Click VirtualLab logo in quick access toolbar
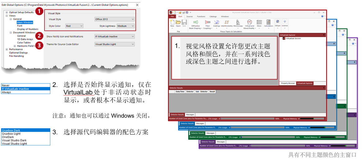The image size is (362, 164). (171, 12)
